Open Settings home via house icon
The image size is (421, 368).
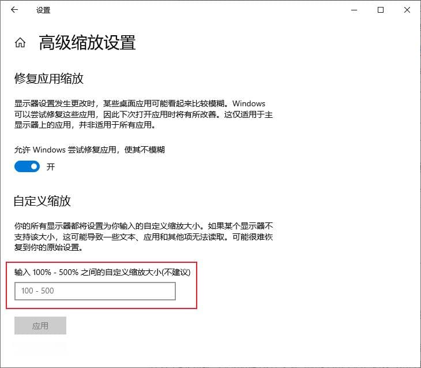20,43
